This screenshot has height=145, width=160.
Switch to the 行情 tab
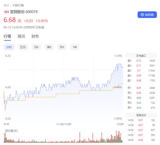pos(7,36)
